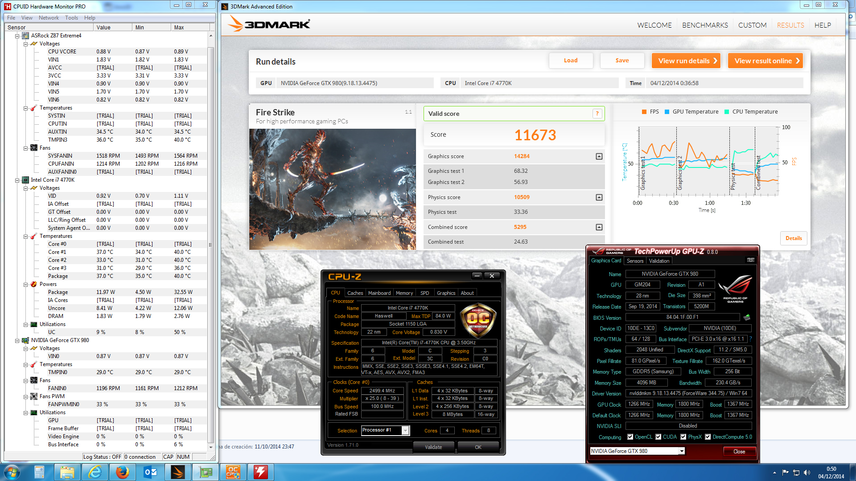The width and height of the screenshot is (856, 481).
Task: Collapse the Graphics score details
Action: (599, 156)
